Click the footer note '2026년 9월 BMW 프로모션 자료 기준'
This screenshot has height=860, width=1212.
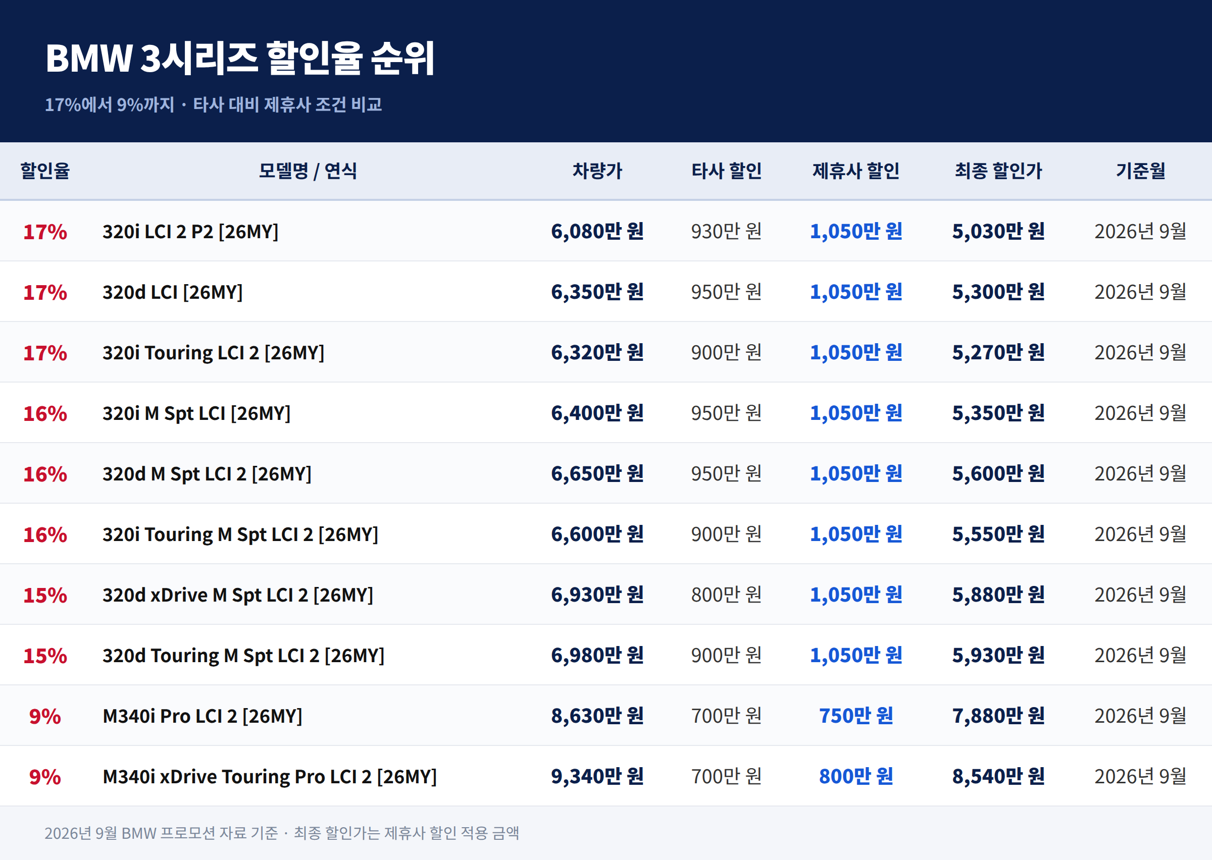tap(161, 833)
